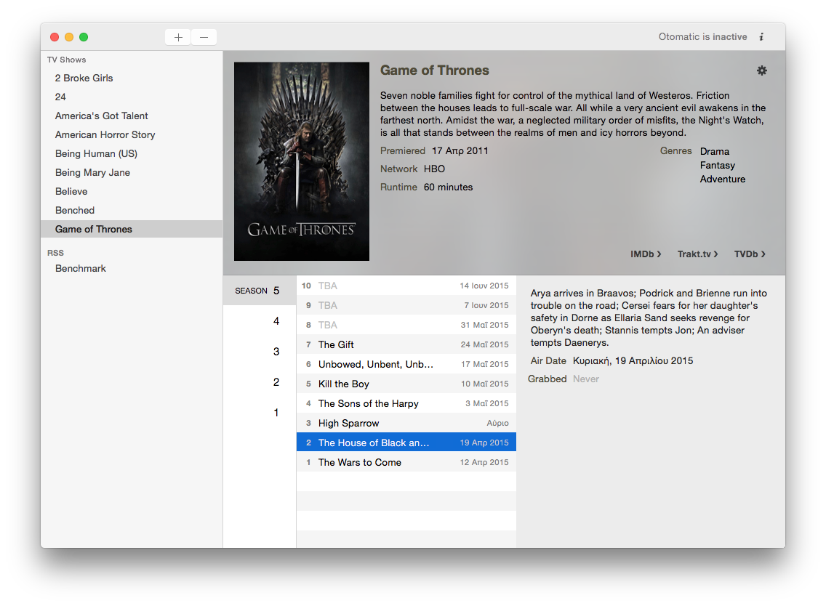Click the plus button to add a show

click(178, 37)
